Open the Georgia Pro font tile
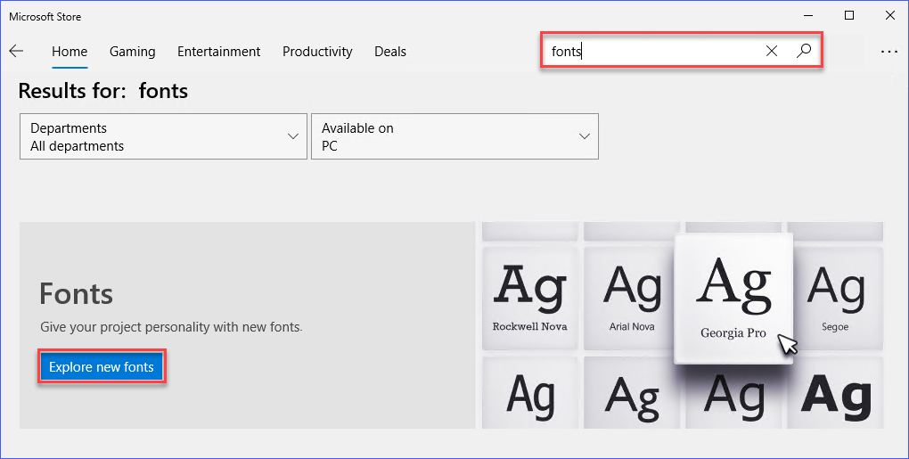The width and height of the screenshot is (909, 459). pyautogui.click(x=733, y=299)
